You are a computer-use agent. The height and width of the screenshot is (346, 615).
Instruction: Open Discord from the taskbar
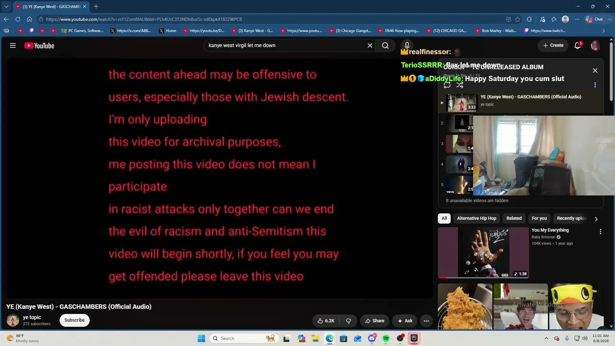(372, 338)
